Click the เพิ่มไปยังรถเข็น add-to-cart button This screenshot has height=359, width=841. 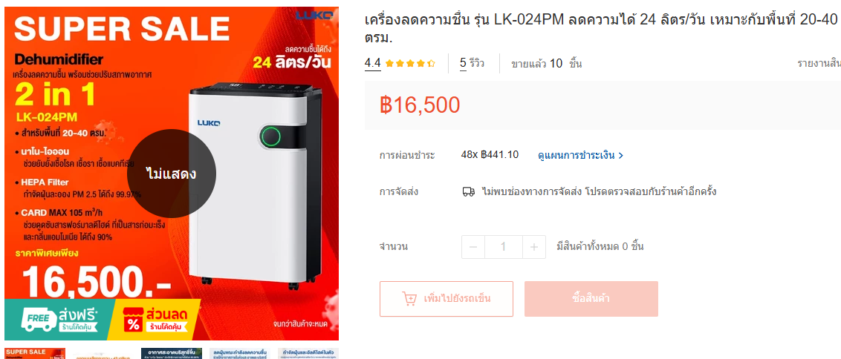447,299
